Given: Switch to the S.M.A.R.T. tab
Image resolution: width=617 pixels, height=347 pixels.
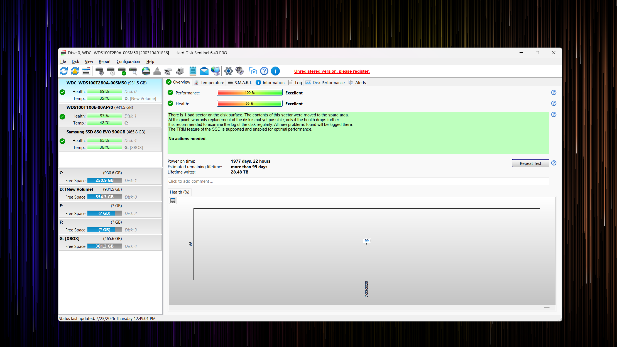Looking at the screenshot, I should coord(240,83).
